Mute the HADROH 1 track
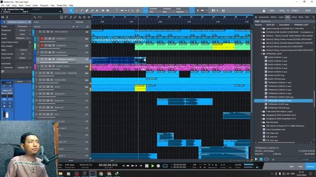 (42, 38)
